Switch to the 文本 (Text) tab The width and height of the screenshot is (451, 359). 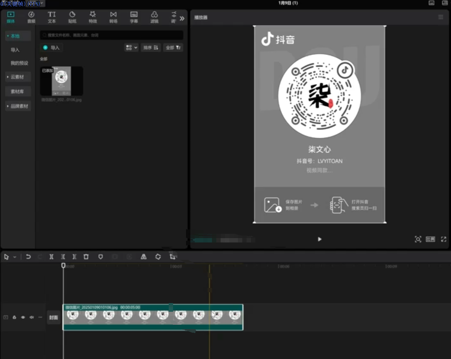[x=52, y=17]
